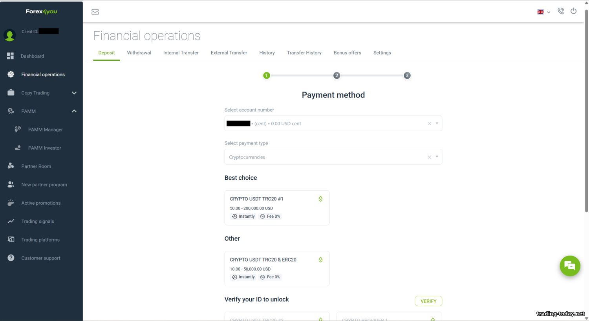Collapse the PAMM menu
This screenshot has width=589, height=321.
click(74, 111)
